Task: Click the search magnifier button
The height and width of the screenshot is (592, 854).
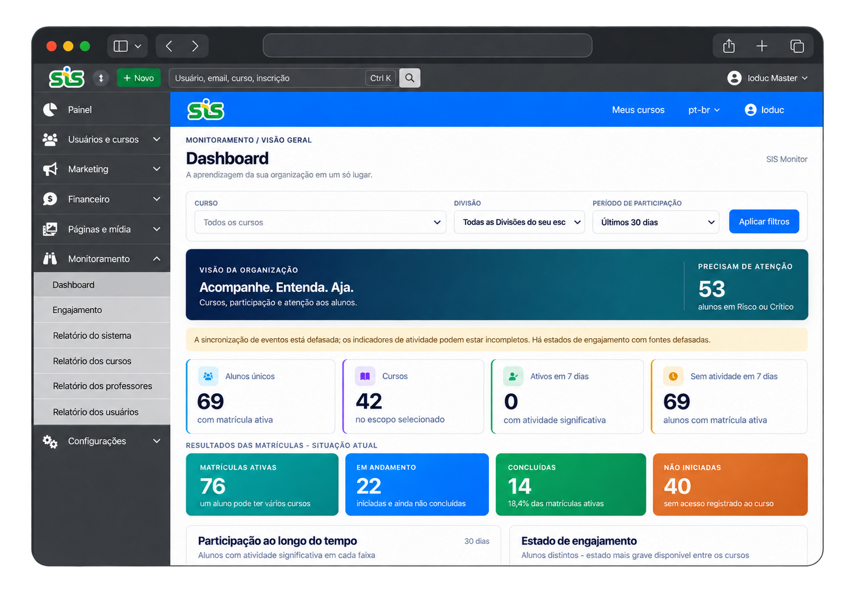Action: [x=409, y=78]
